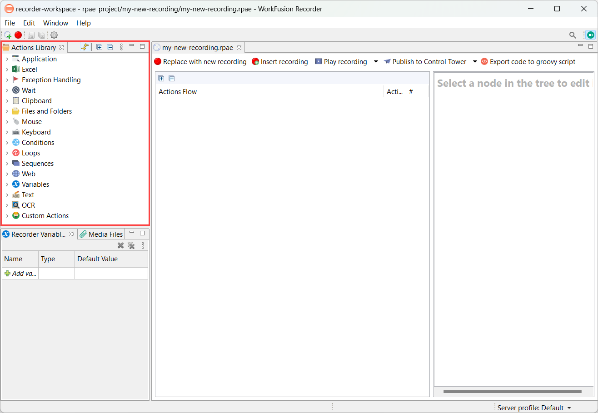Expand the Wait category
The height and width of the screenshot is (413, 598).
click(x=7, y=90)
